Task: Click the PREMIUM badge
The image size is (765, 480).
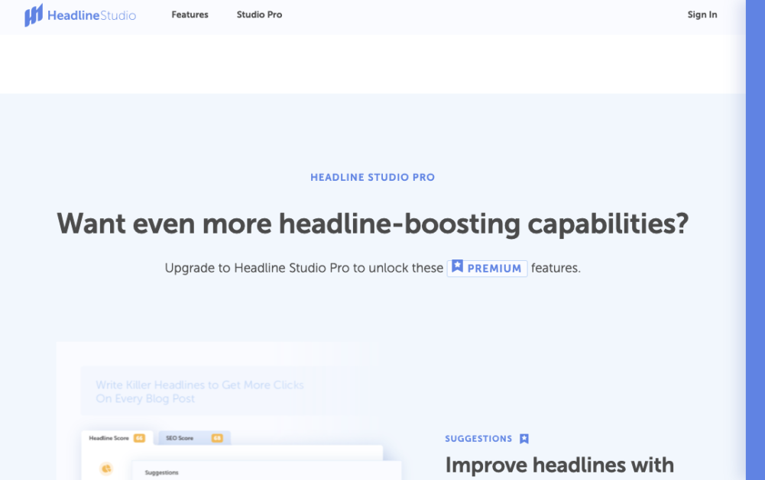Action: tap(487, 268)
